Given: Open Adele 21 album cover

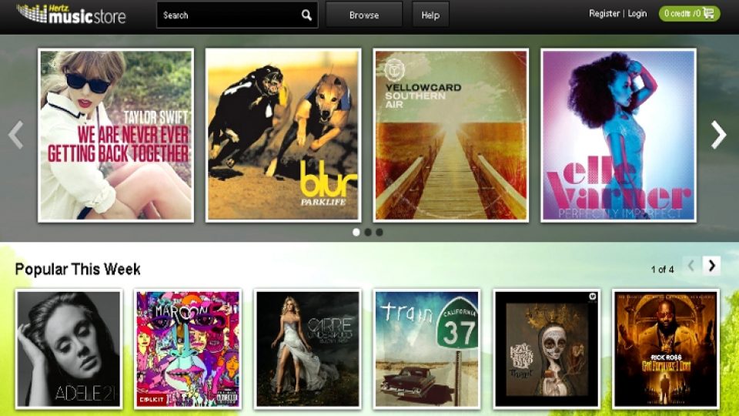Looking at the screenshot, I should click(69, 349).
